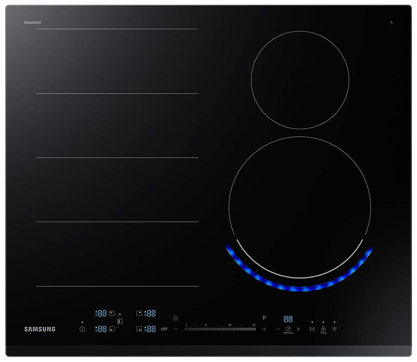Activate the keep warm function icon
The image size is (417, 362).
tap(175, 318)
